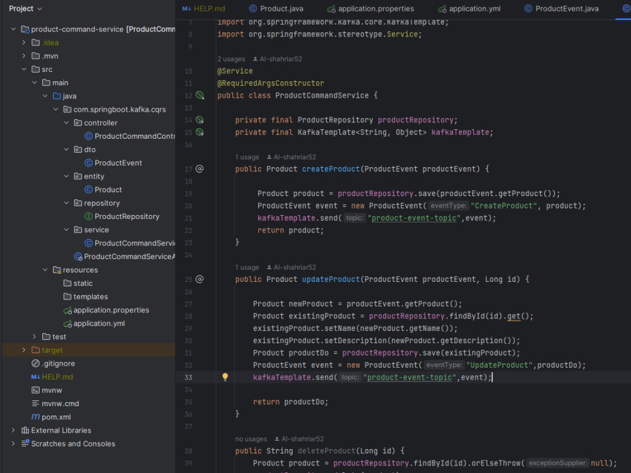The height and width of the screenshot is (473, 631).
Task: Click the @ gutter icon beside createProduct method
Action: (x=200, y=168)
